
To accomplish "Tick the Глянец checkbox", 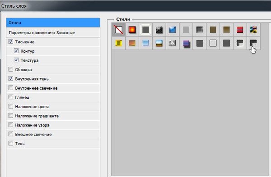I will [11, 97].
